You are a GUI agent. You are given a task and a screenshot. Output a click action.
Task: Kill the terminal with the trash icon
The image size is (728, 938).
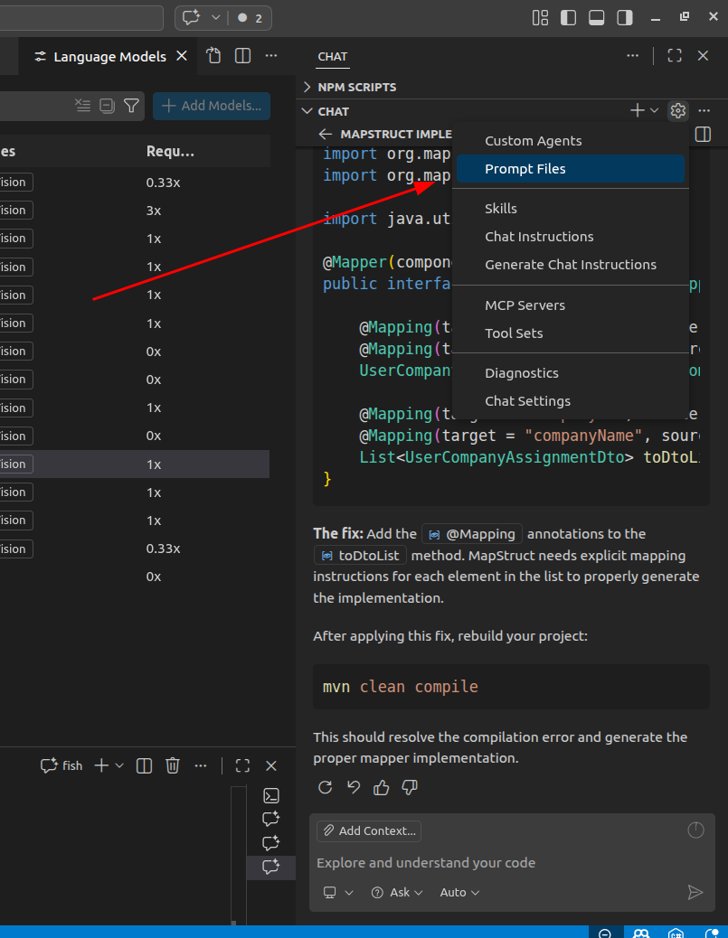pyautogui.click(x=173, y=765)
